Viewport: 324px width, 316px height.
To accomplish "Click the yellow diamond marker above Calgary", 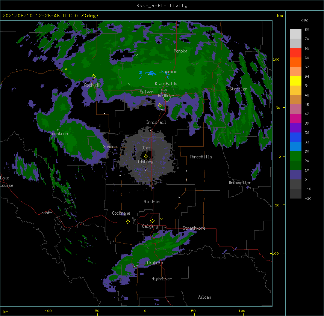I will coord(152,221).
